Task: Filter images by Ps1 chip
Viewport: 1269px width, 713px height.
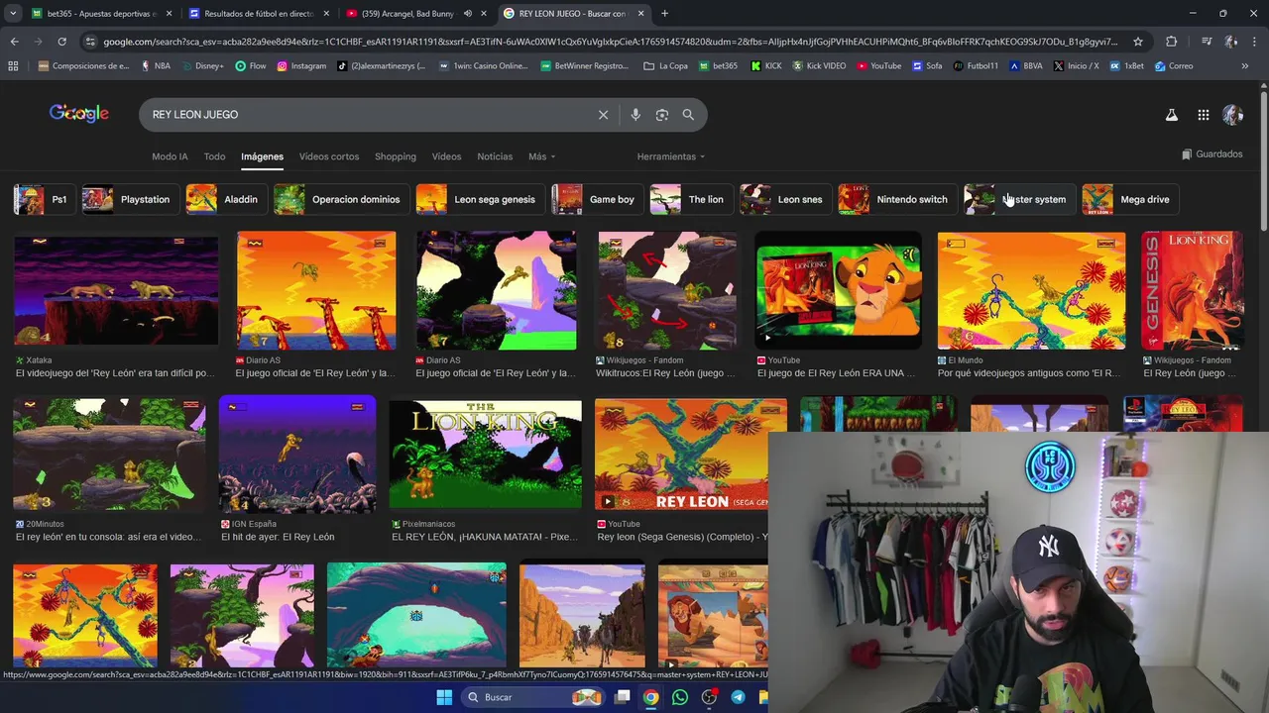Action: [x=43, y=199]
